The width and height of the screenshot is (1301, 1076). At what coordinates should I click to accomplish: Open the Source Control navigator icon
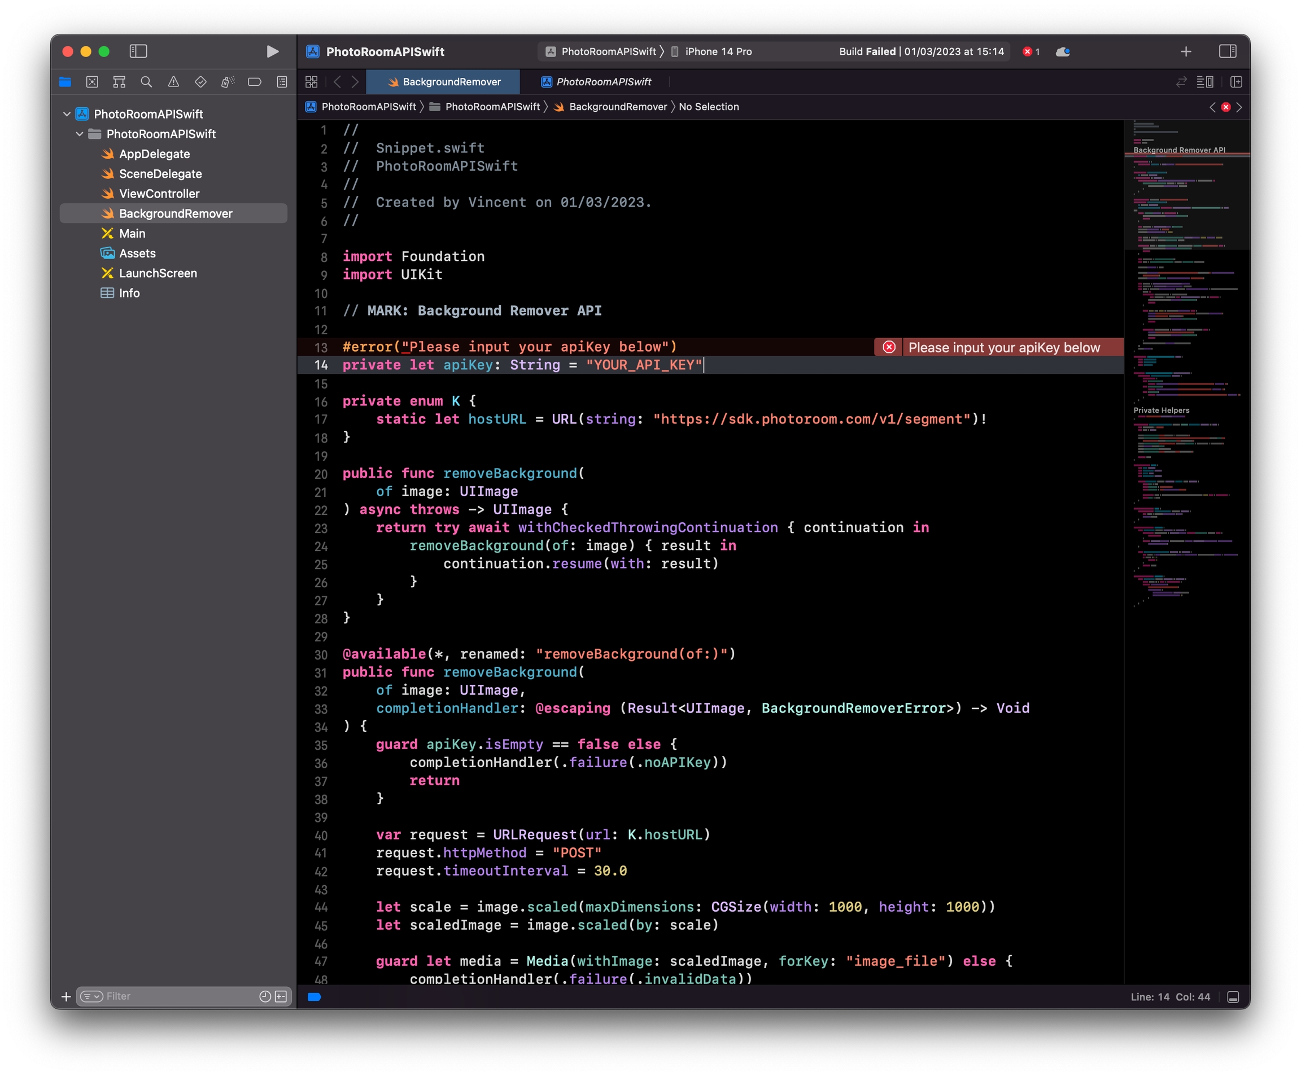tap(92, 82)
